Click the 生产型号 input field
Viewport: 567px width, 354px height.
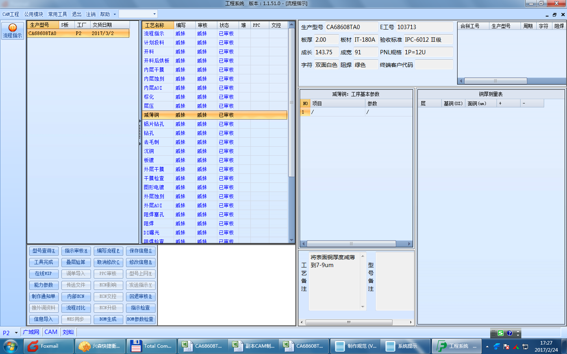pyautogui.click(x=351, y=27)
